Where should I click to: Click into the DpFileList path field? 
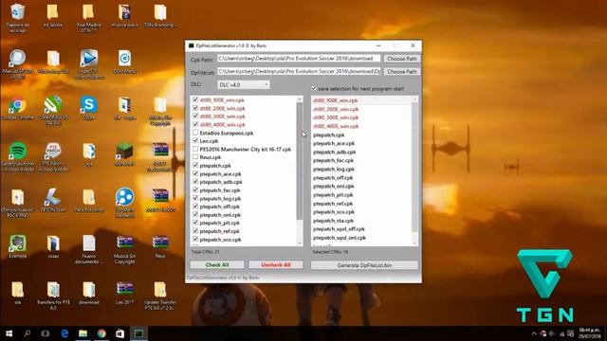[299, 72]
